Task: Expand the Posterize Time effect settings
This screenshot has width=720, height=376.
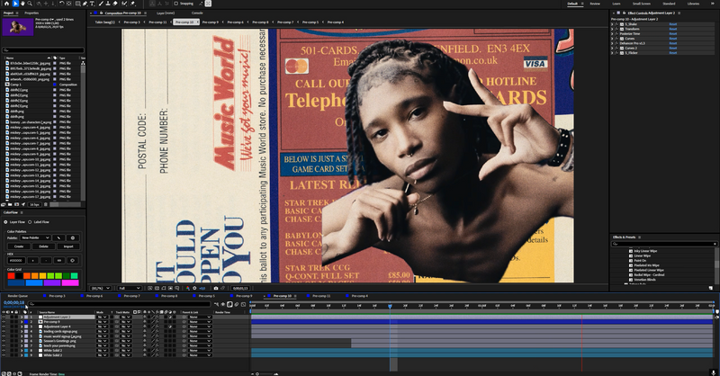Action: (612, 33)
